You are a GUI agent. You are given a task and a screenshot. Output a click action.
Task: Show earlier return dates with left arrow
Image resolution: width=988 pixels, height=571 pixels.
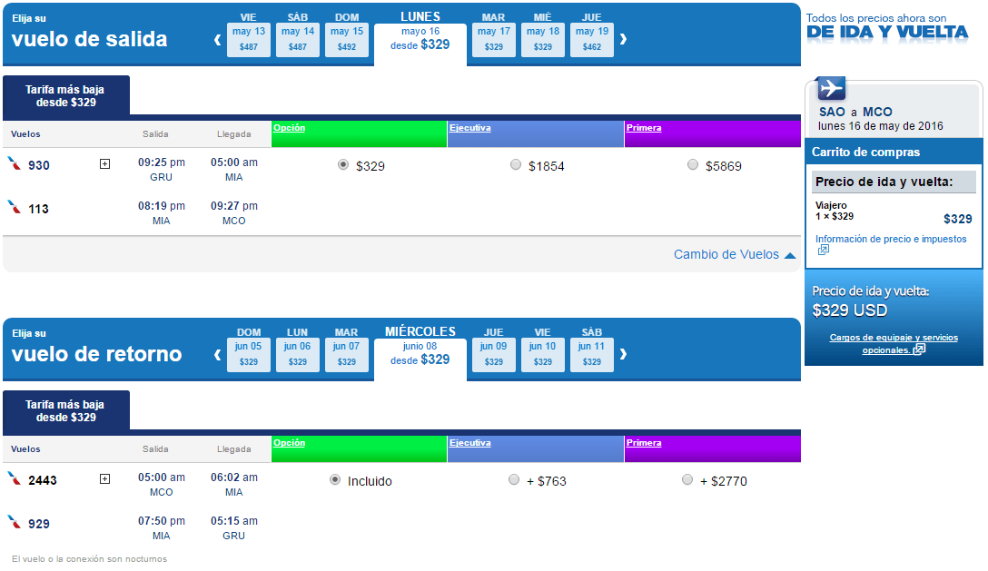[x=217, y=355]
